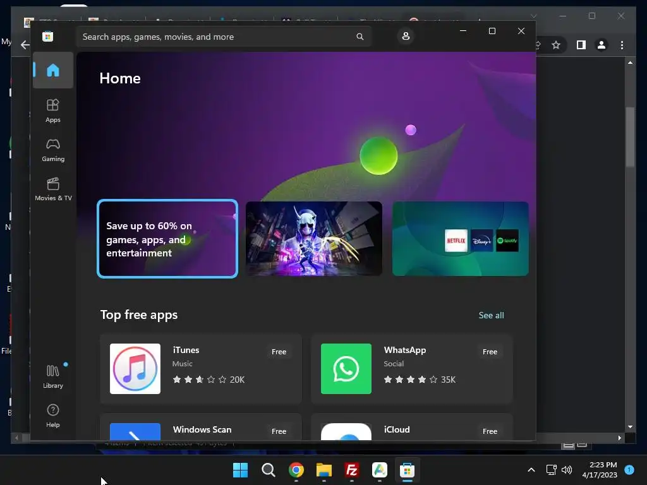Screen dimensions: 647x485
Task: Open Chrome three-dot menu
Action: [x=622, y=45]
